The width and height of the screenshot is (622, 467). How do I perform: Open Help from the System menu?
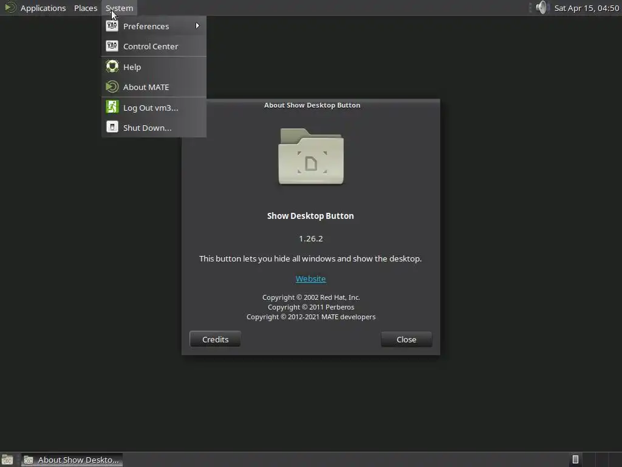154,67
